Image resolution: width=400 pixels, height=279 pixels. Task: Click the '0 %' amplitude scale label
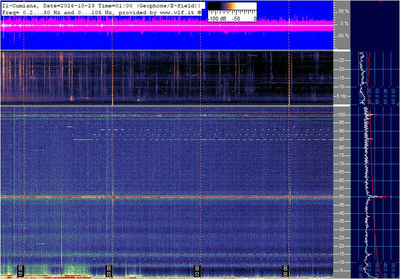345,24
